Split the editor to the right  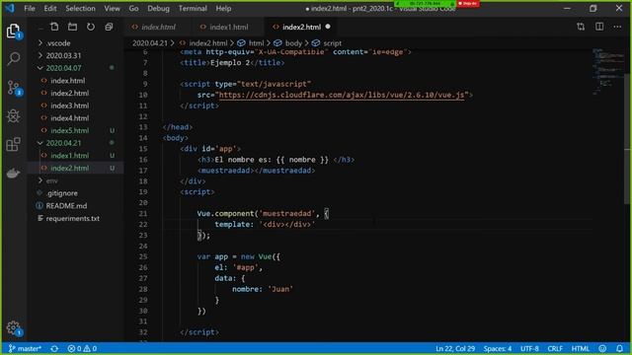pos(599,27)
